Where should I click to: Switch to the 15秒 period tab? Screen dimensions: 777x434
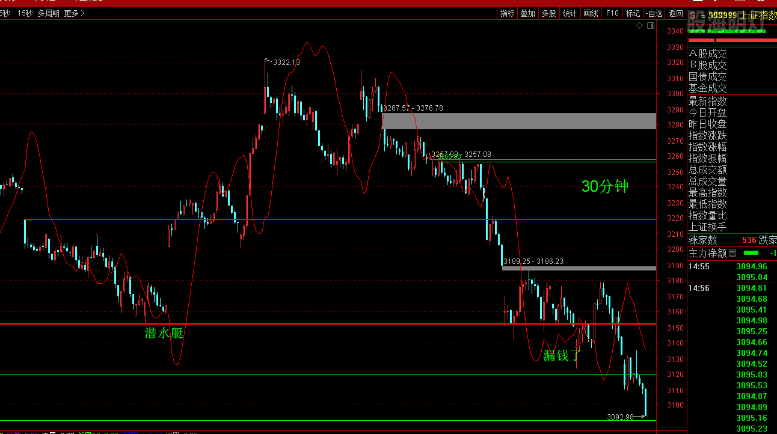point(25,13)
